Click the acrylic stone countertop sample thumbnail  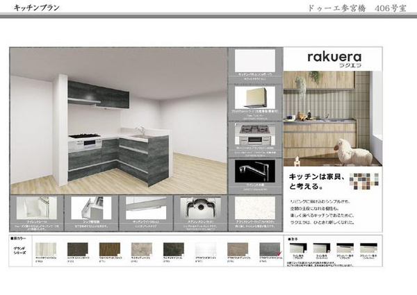tap(254, 208)
